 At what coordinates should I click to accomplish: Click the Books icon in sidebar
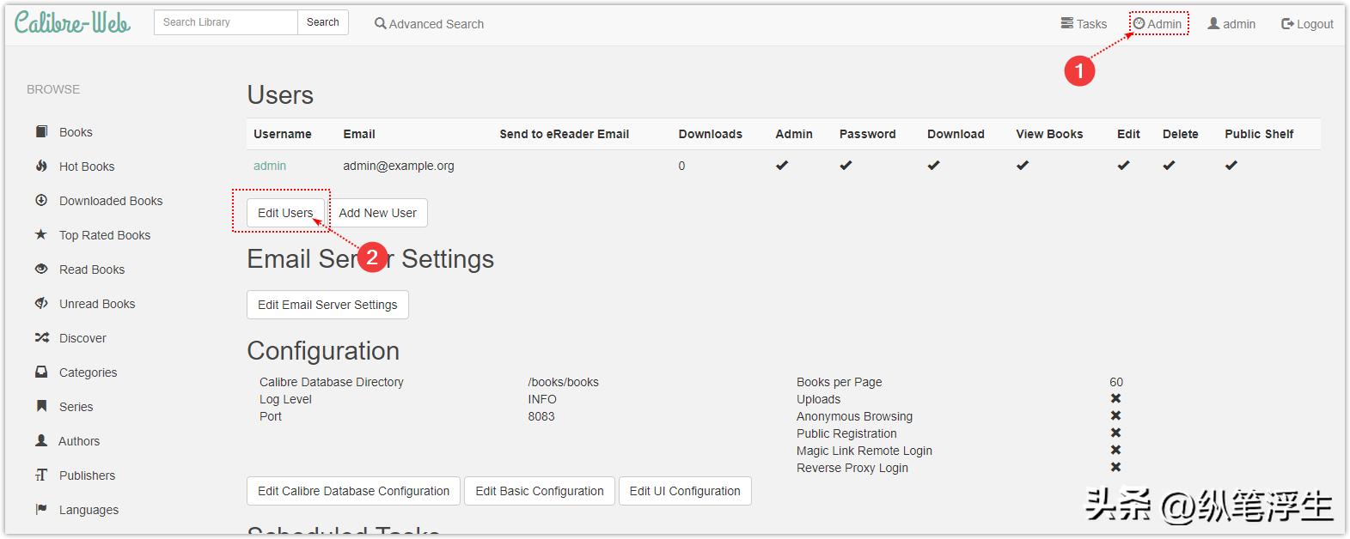click(41, 131)
